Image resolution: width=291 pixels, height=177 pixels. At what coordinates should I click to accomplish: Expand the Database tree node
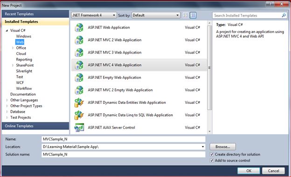coord(7,112)
